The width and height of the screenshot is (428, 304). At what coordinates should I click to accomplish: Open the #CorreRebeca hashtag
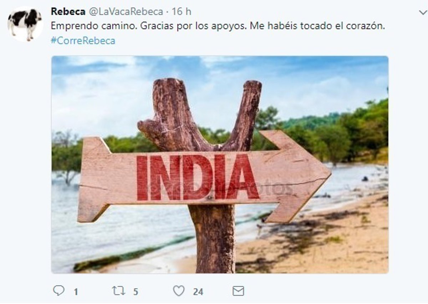pos(83,41)
